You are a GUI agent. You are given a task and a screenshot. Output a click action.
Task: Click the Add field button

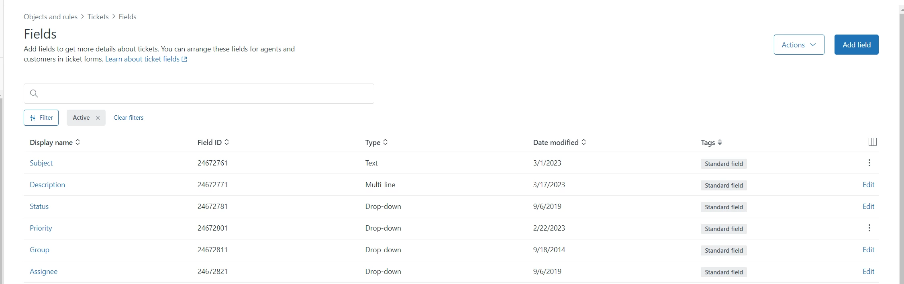[856, 45]
